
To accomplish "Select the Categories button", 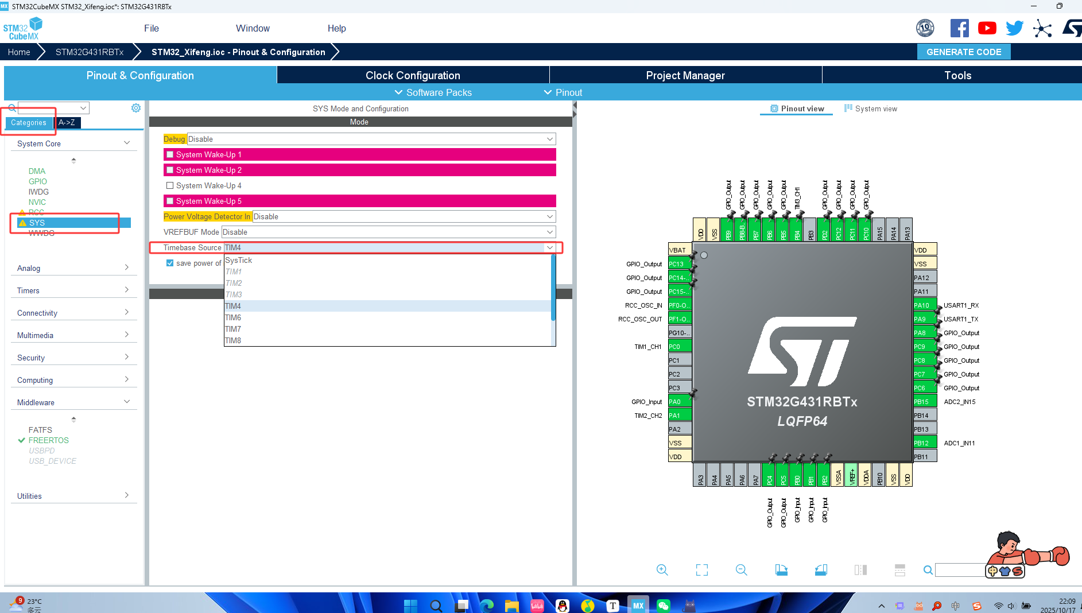I will point(29,122).
